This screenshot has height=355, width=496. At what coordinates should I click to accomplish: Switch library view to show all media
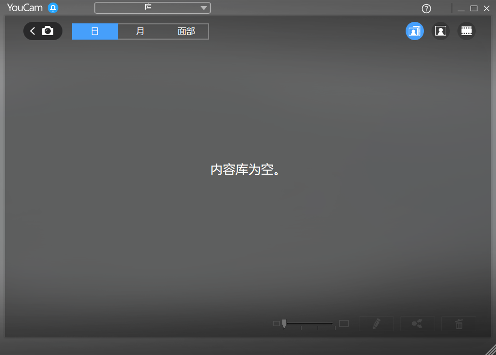coord(414,31)
